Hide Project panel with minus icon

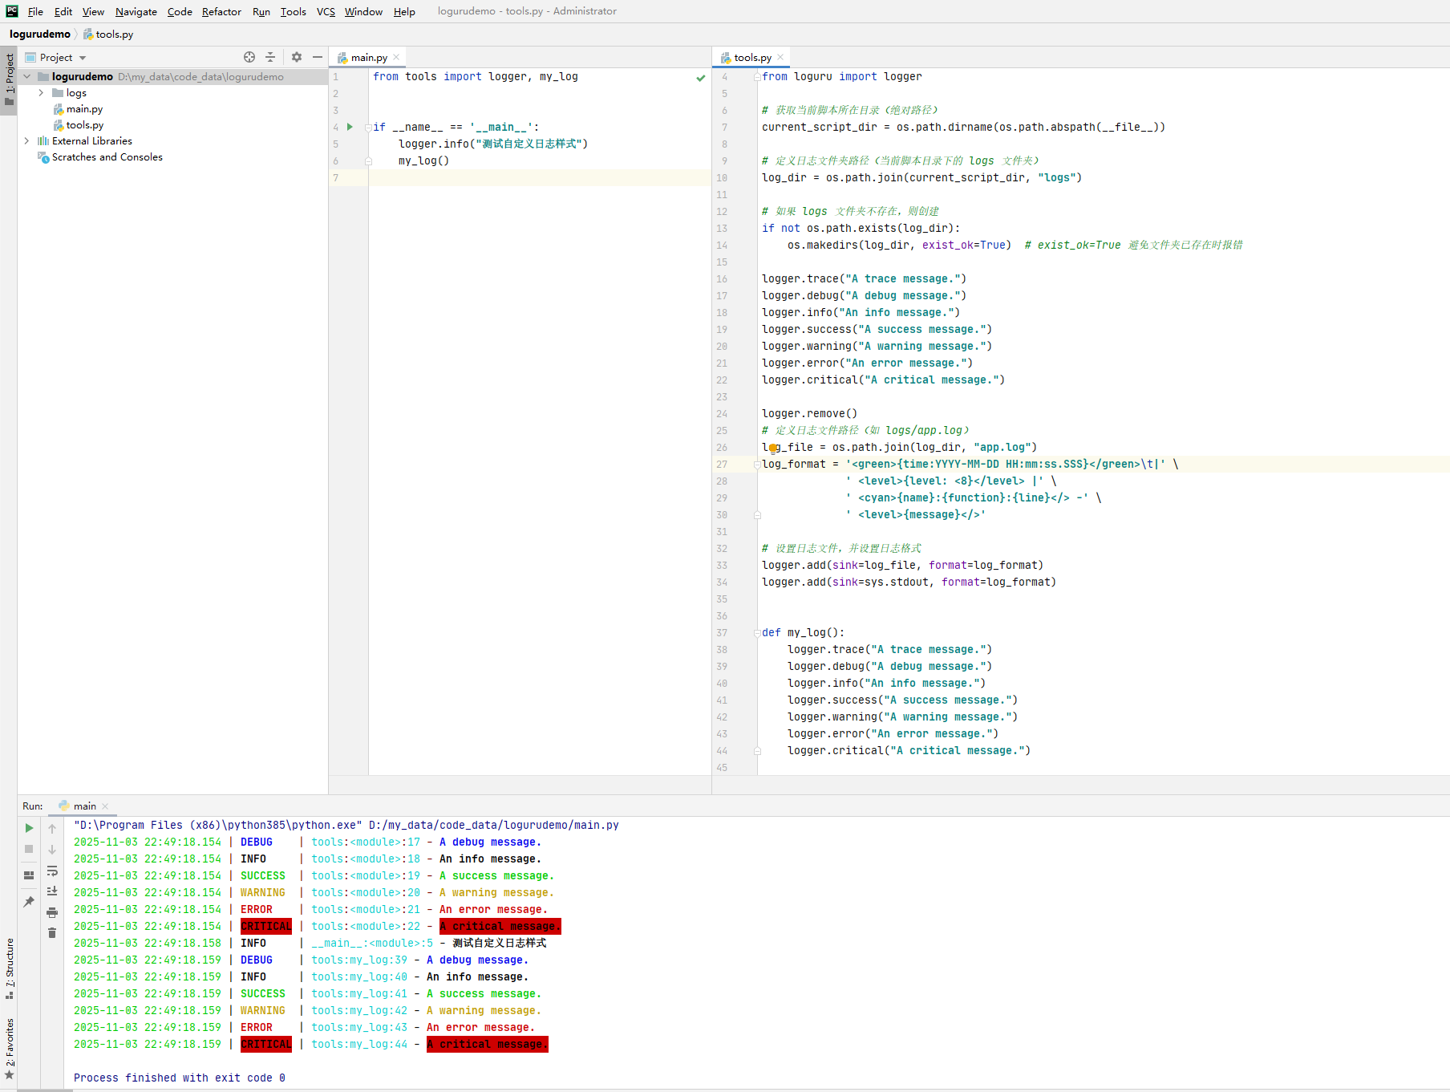pyautogui.click(x=318, y=57)
